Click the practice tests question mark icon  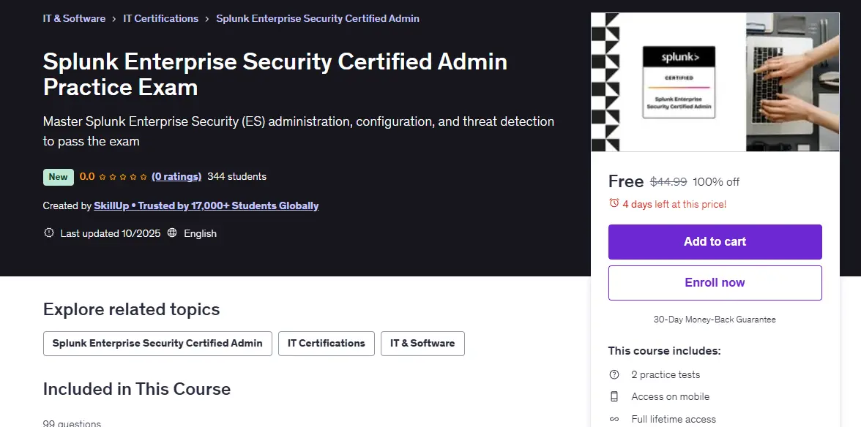(x=614, y=374)
